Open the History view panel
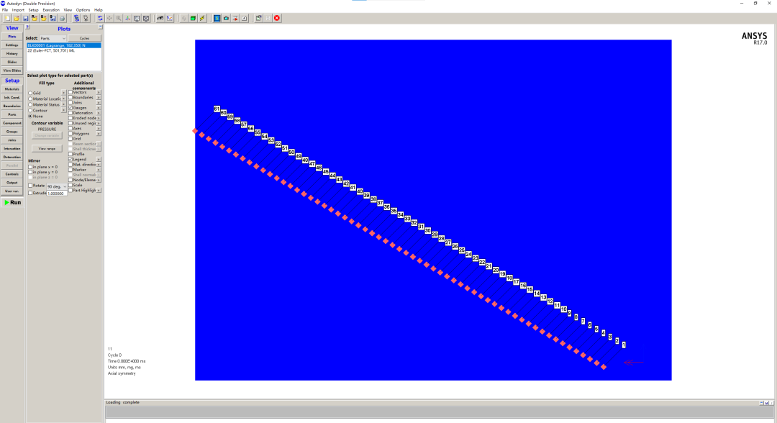The width and height of the screenshot is (777, 423). [x=12, y=53]
